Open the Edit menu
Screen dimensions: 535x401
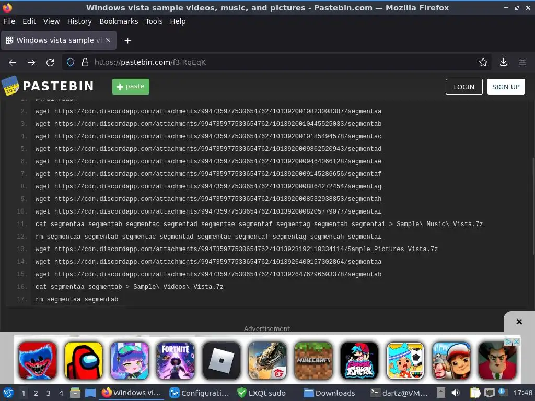click(x=29, y=21)
